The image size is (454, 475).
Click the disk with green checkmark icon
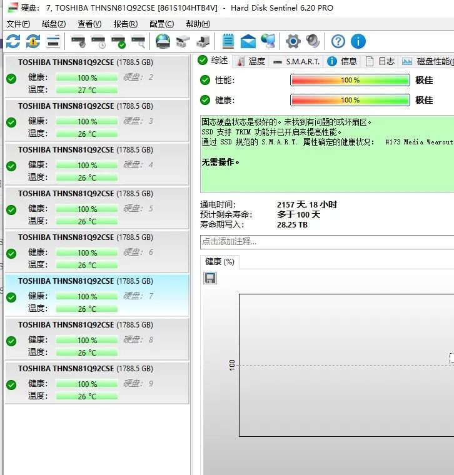[118, 41]
